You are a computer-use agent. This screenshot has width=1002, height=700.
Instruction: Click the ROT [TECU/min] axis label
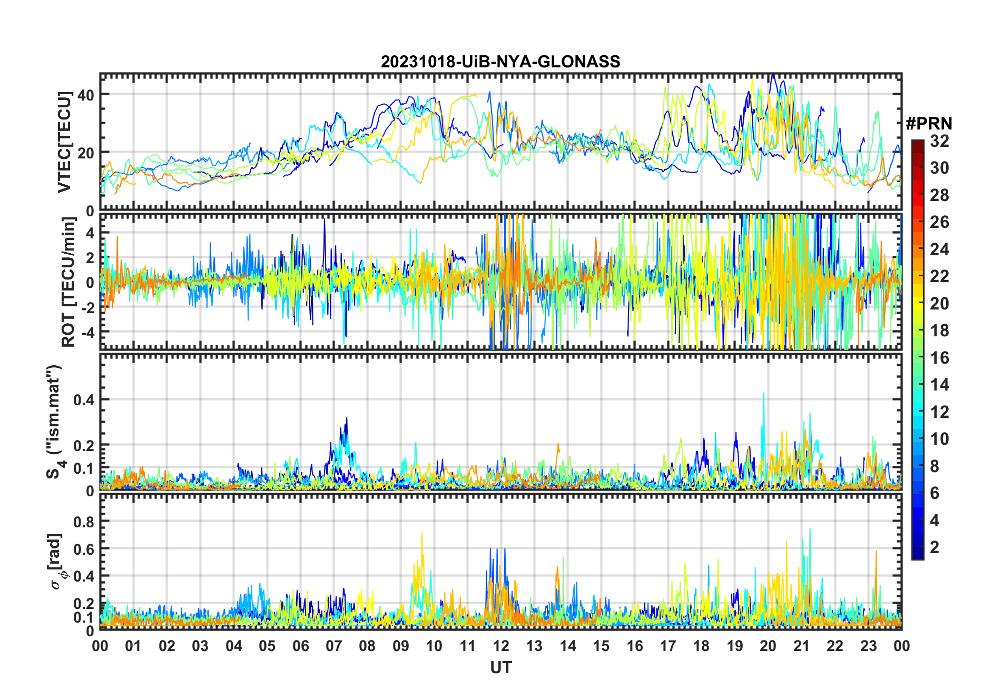(x=68, y=282)
